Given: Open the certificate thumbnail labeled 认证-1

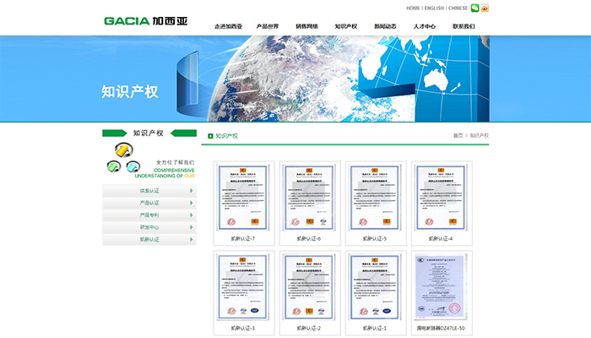Looking at the screenshot, I should coord(375,287).
